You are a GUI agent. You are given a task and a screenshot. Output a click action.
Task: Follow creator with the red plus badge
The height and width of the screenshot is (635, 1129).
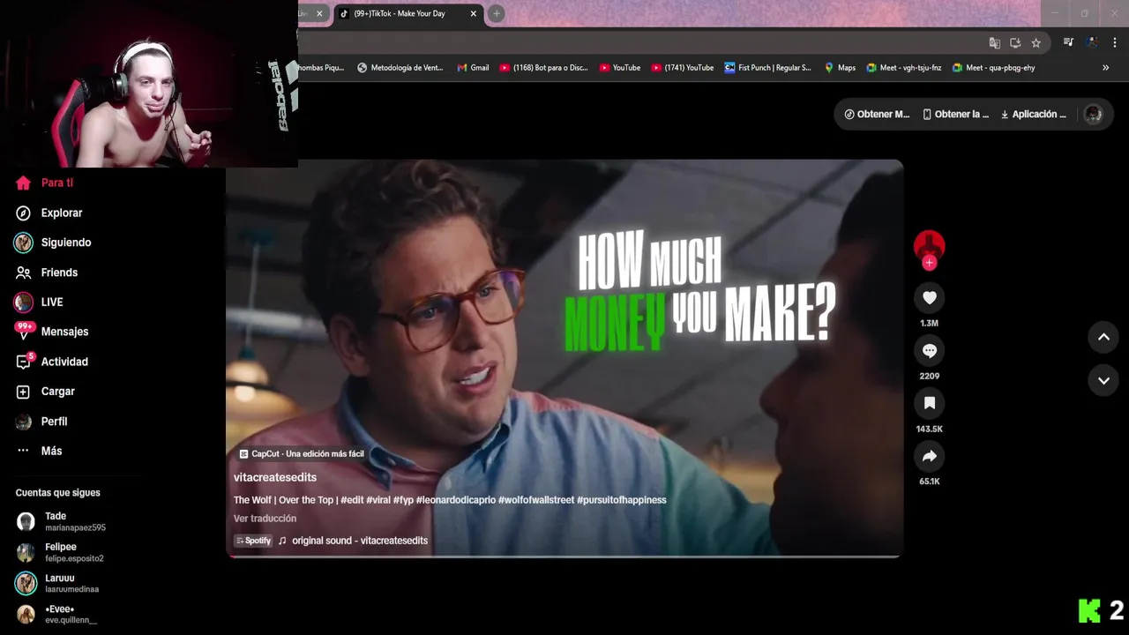[x=929, y=263]
